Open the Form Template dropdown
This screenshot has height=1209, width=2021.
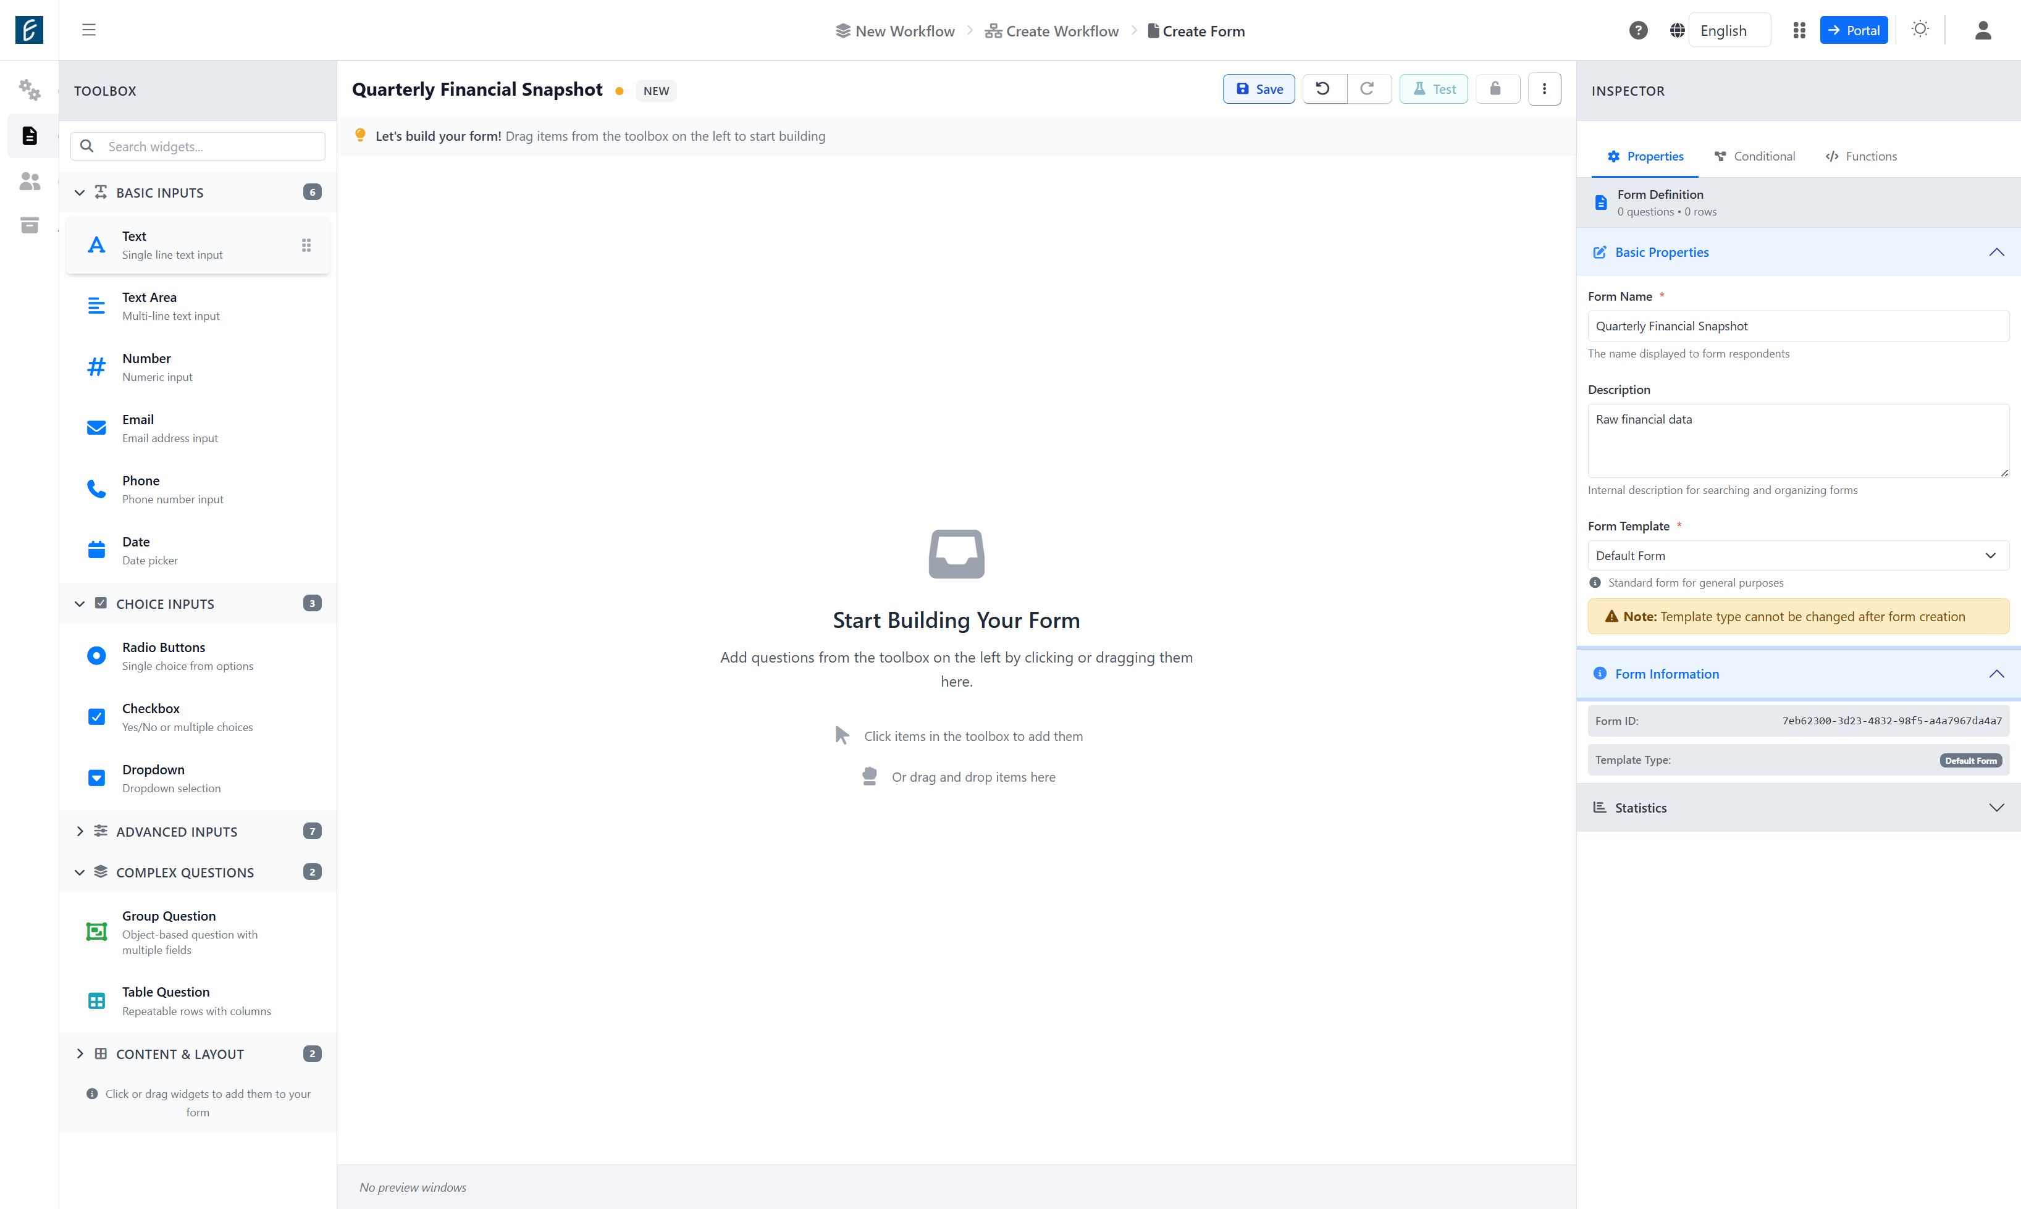click(x=1797, y=556)
